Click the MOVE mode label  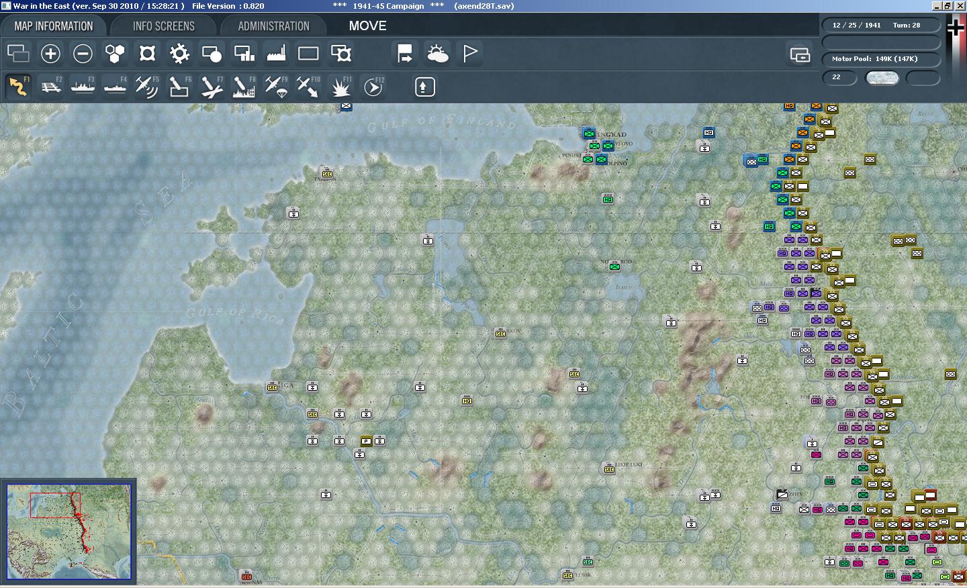click(x=367, y=26)
